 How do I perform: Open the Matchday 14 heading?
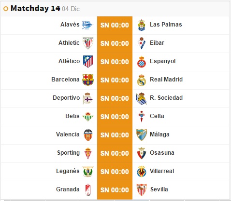tap(35, 9)
